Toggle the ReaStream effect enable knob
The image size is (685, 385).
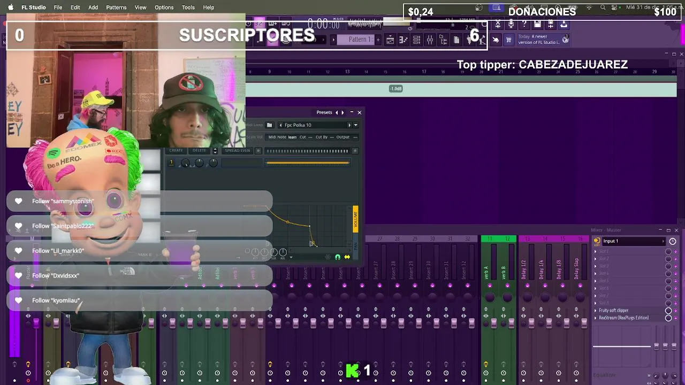668,318
